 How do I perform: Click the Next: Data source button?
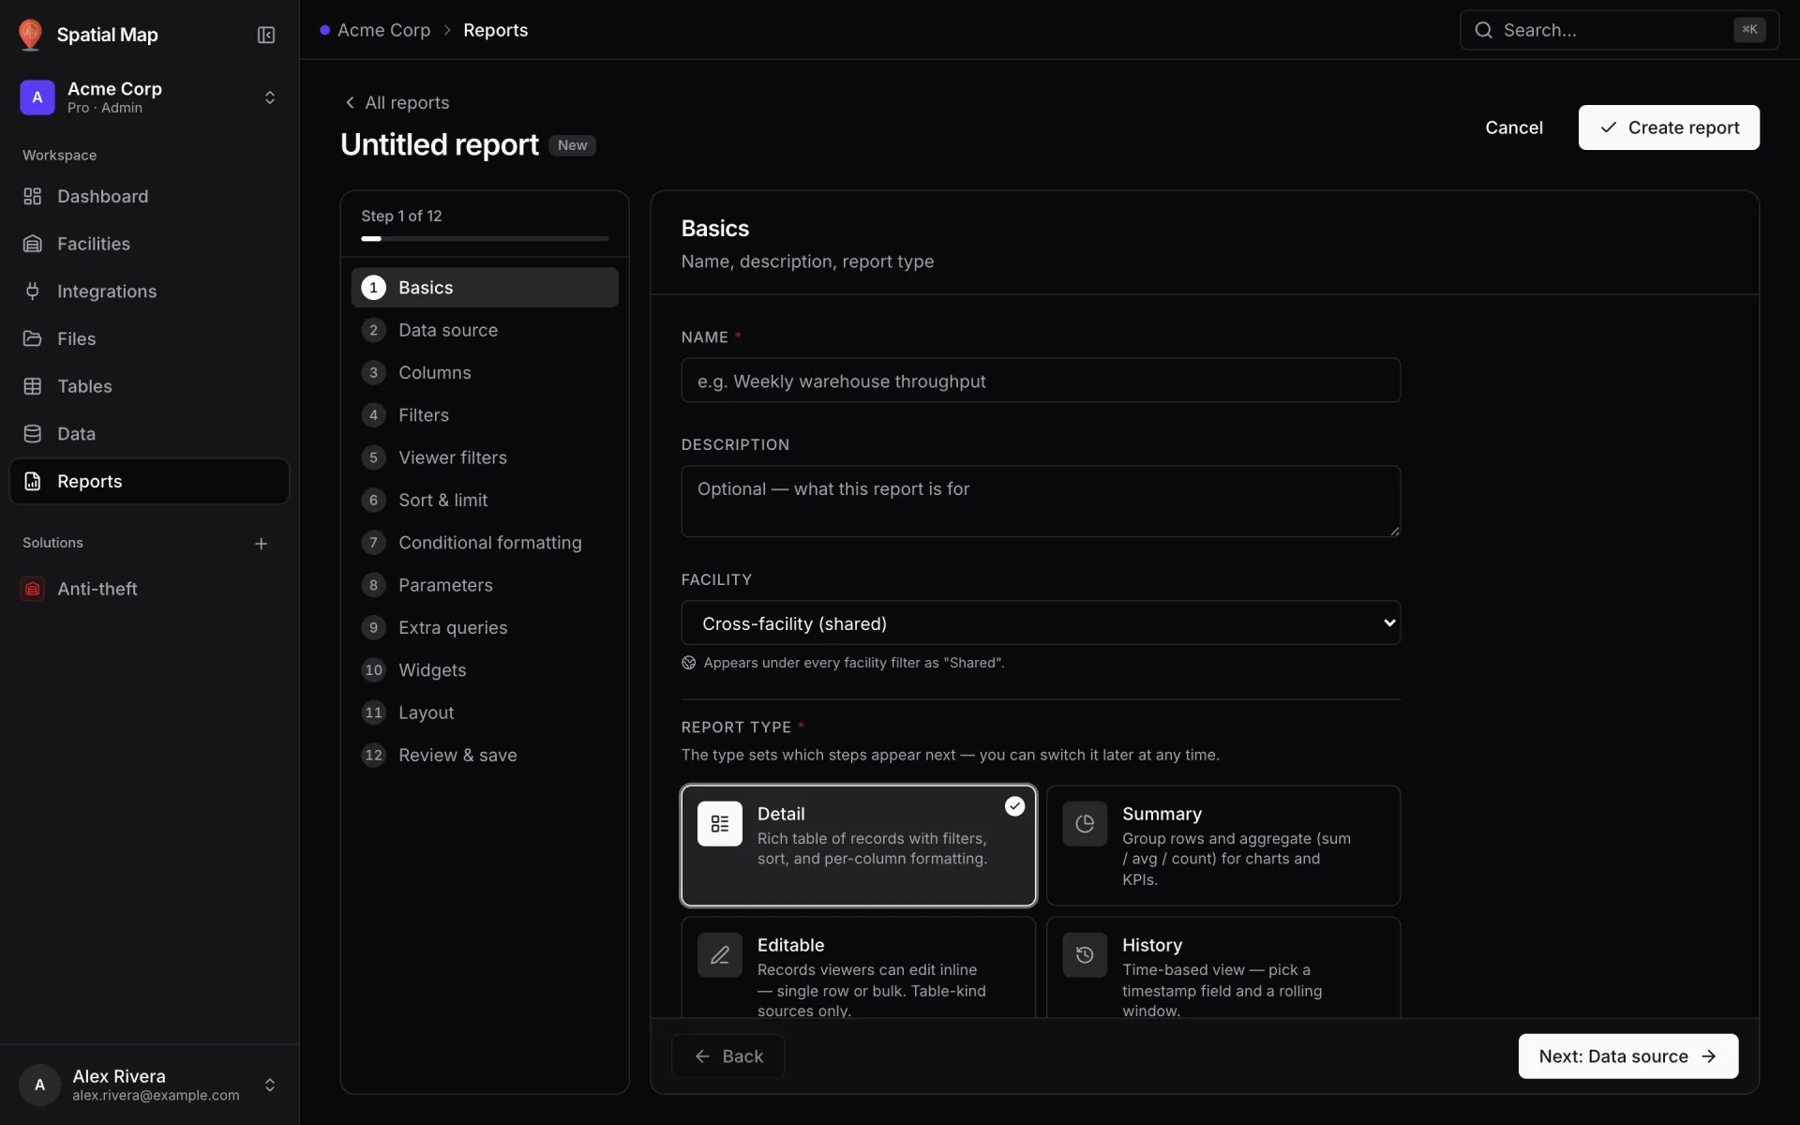coord(1628,1057)
